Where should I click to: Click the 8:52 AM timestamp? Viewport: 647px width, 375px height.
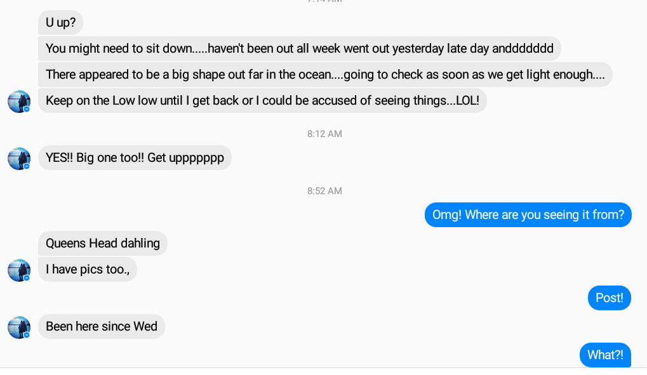(324, 191)
